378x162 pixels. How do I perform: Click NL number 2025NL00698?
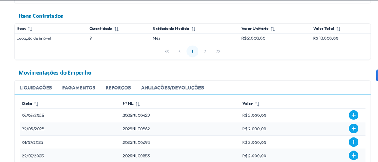click(x=136, y=142)
